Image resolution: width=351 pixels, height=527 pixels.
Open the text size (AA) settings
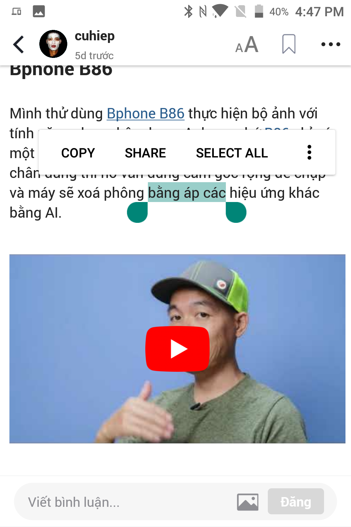point(247,44)
